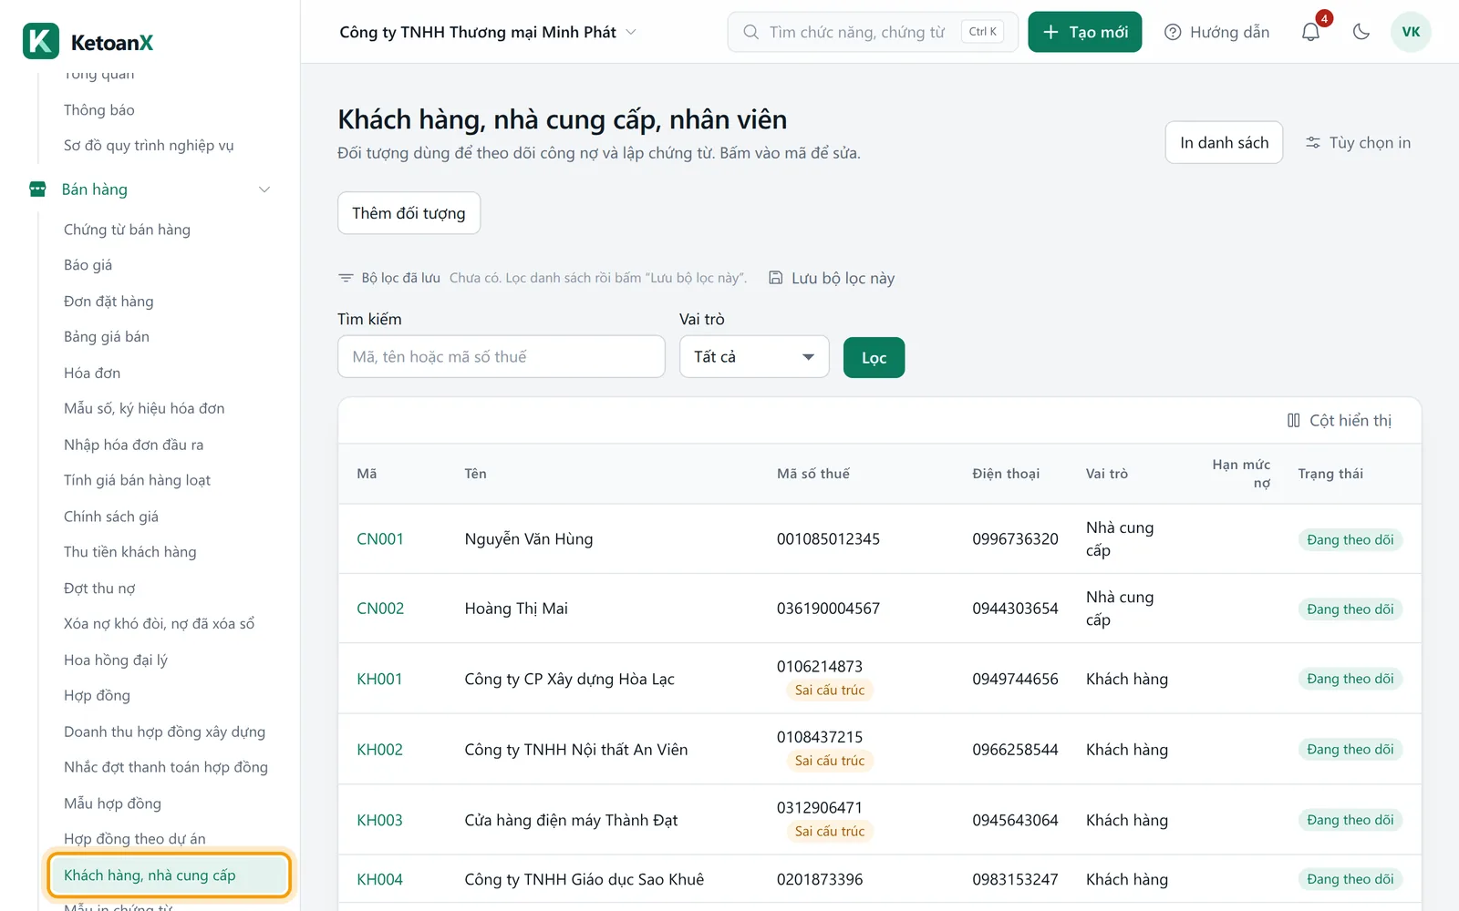Click the KetoanX logo icon

coord(41,41)
